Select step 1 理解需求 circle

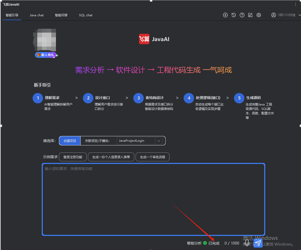[38, 98]
